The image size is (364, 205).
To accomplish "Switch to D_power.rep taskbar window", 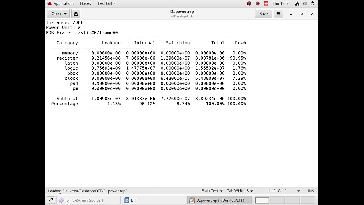I will click(x=219, y=200).
